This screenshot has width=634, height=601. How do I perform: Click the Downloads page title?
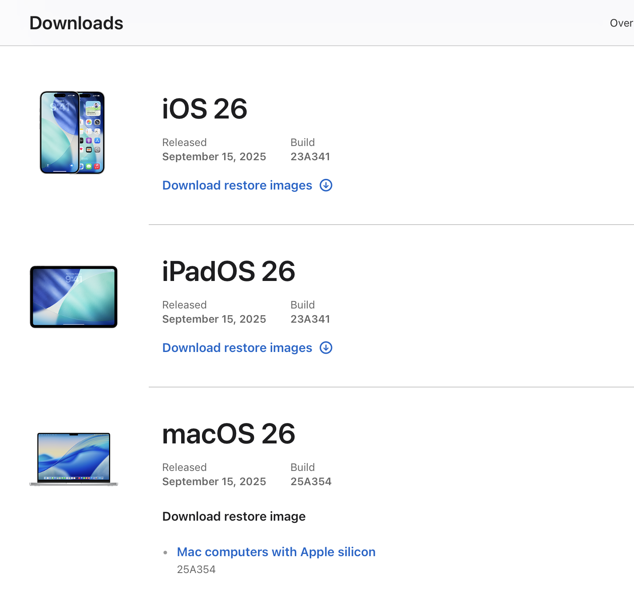76,23
